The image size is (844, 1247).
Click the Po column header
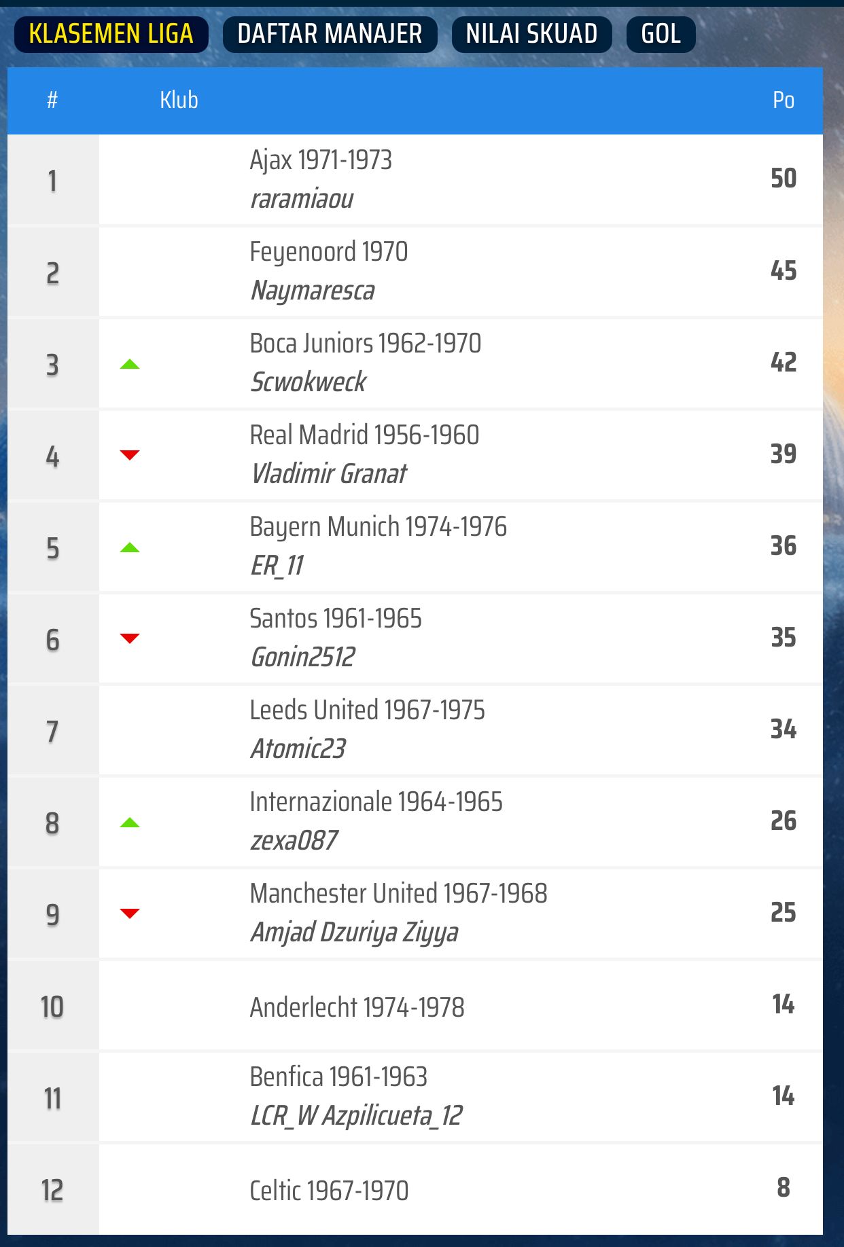tap(783, 101)
